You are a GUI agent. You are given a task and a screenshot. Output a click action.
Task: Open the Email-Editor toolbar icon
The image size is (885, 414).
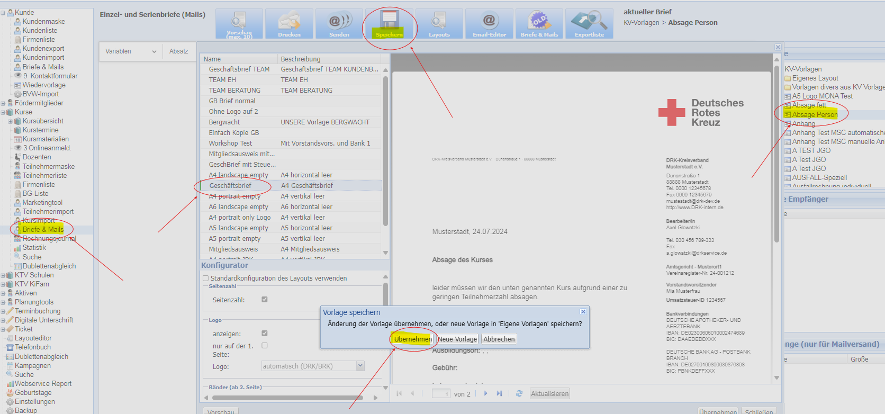(489, 22)
